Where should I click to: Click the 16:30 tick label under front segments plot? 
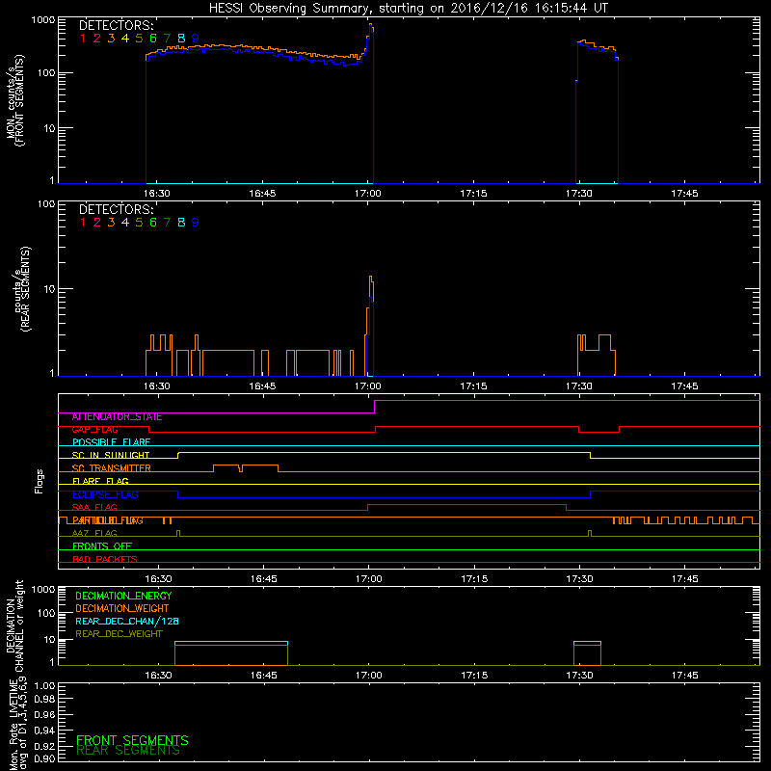tap(157, 194)
